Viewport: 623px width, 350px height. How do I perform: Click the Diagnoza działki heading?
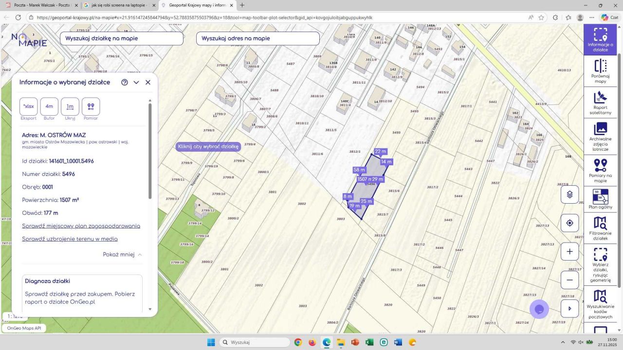tap(48, 281)
